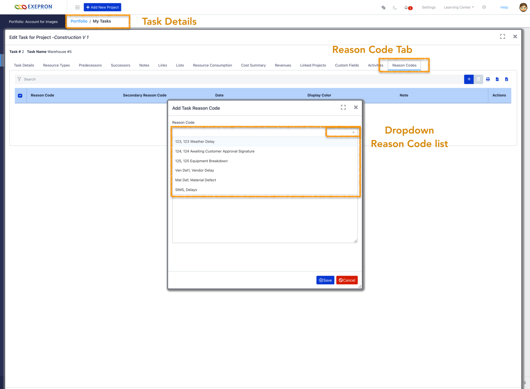Viewport: 530px width, 389px height.
Task: Open the filter in the search bar
Action: click(20, 79)
